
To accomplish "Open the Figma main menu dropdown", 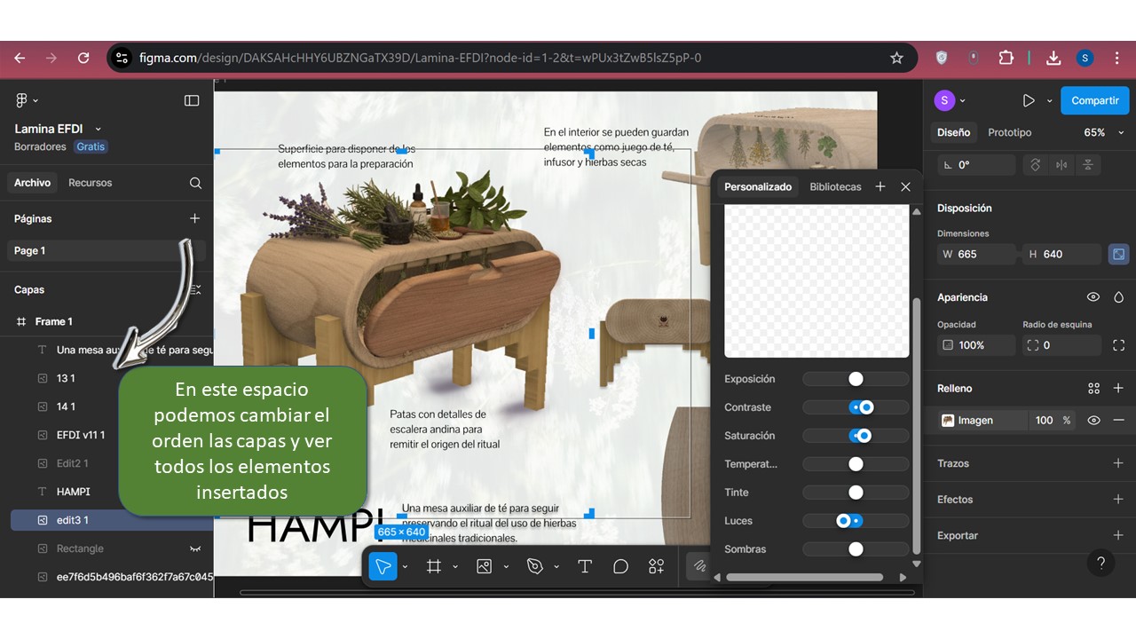I will coord(27,100).
